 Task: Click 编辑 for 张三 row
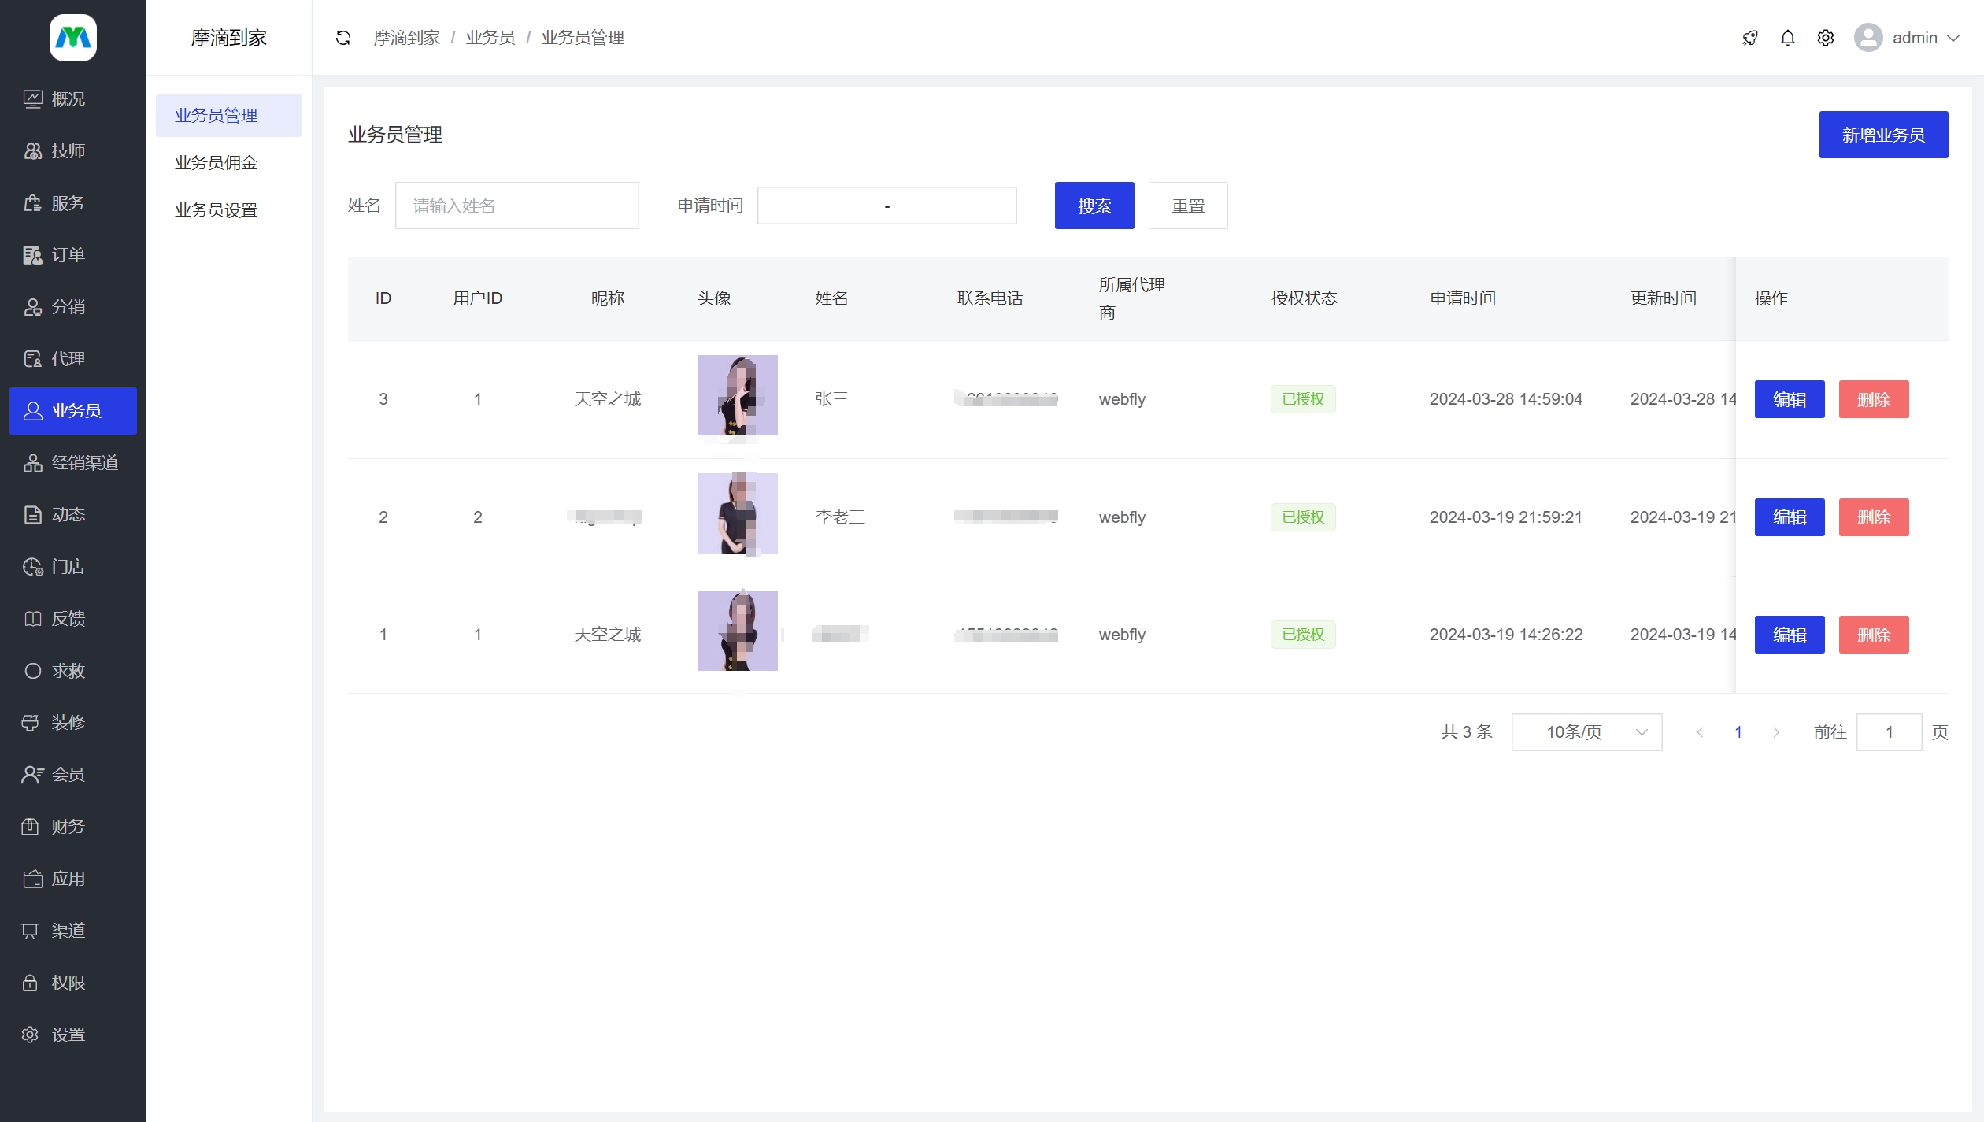tap(1789, 399)
